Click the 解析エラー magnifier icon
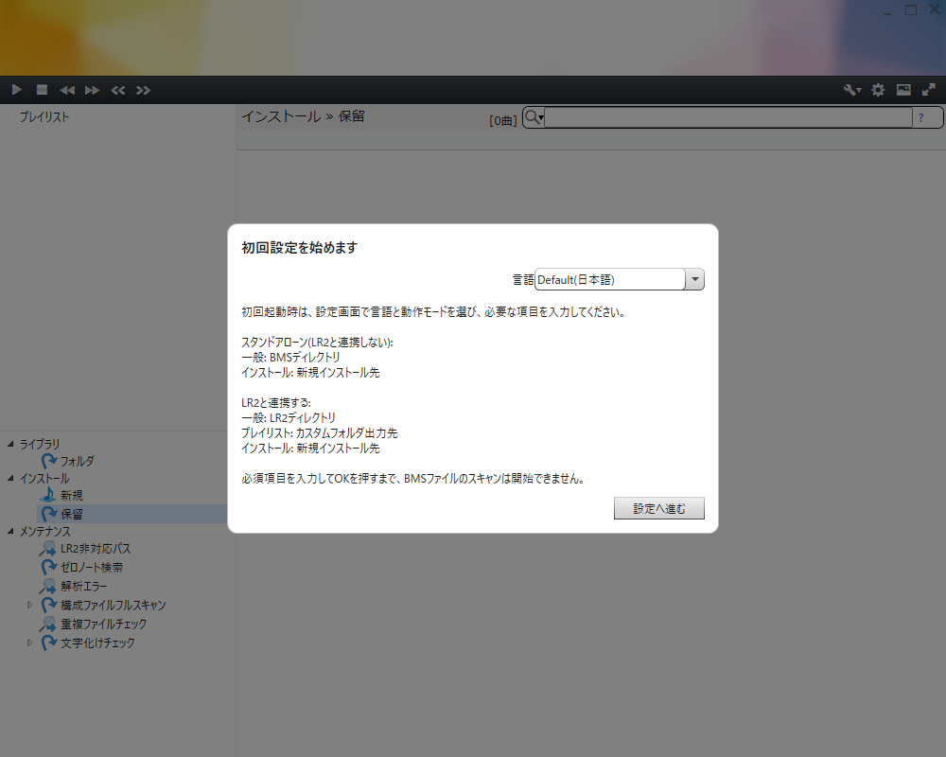This screenshot has width=946, height=757. [x=47, y=586]
